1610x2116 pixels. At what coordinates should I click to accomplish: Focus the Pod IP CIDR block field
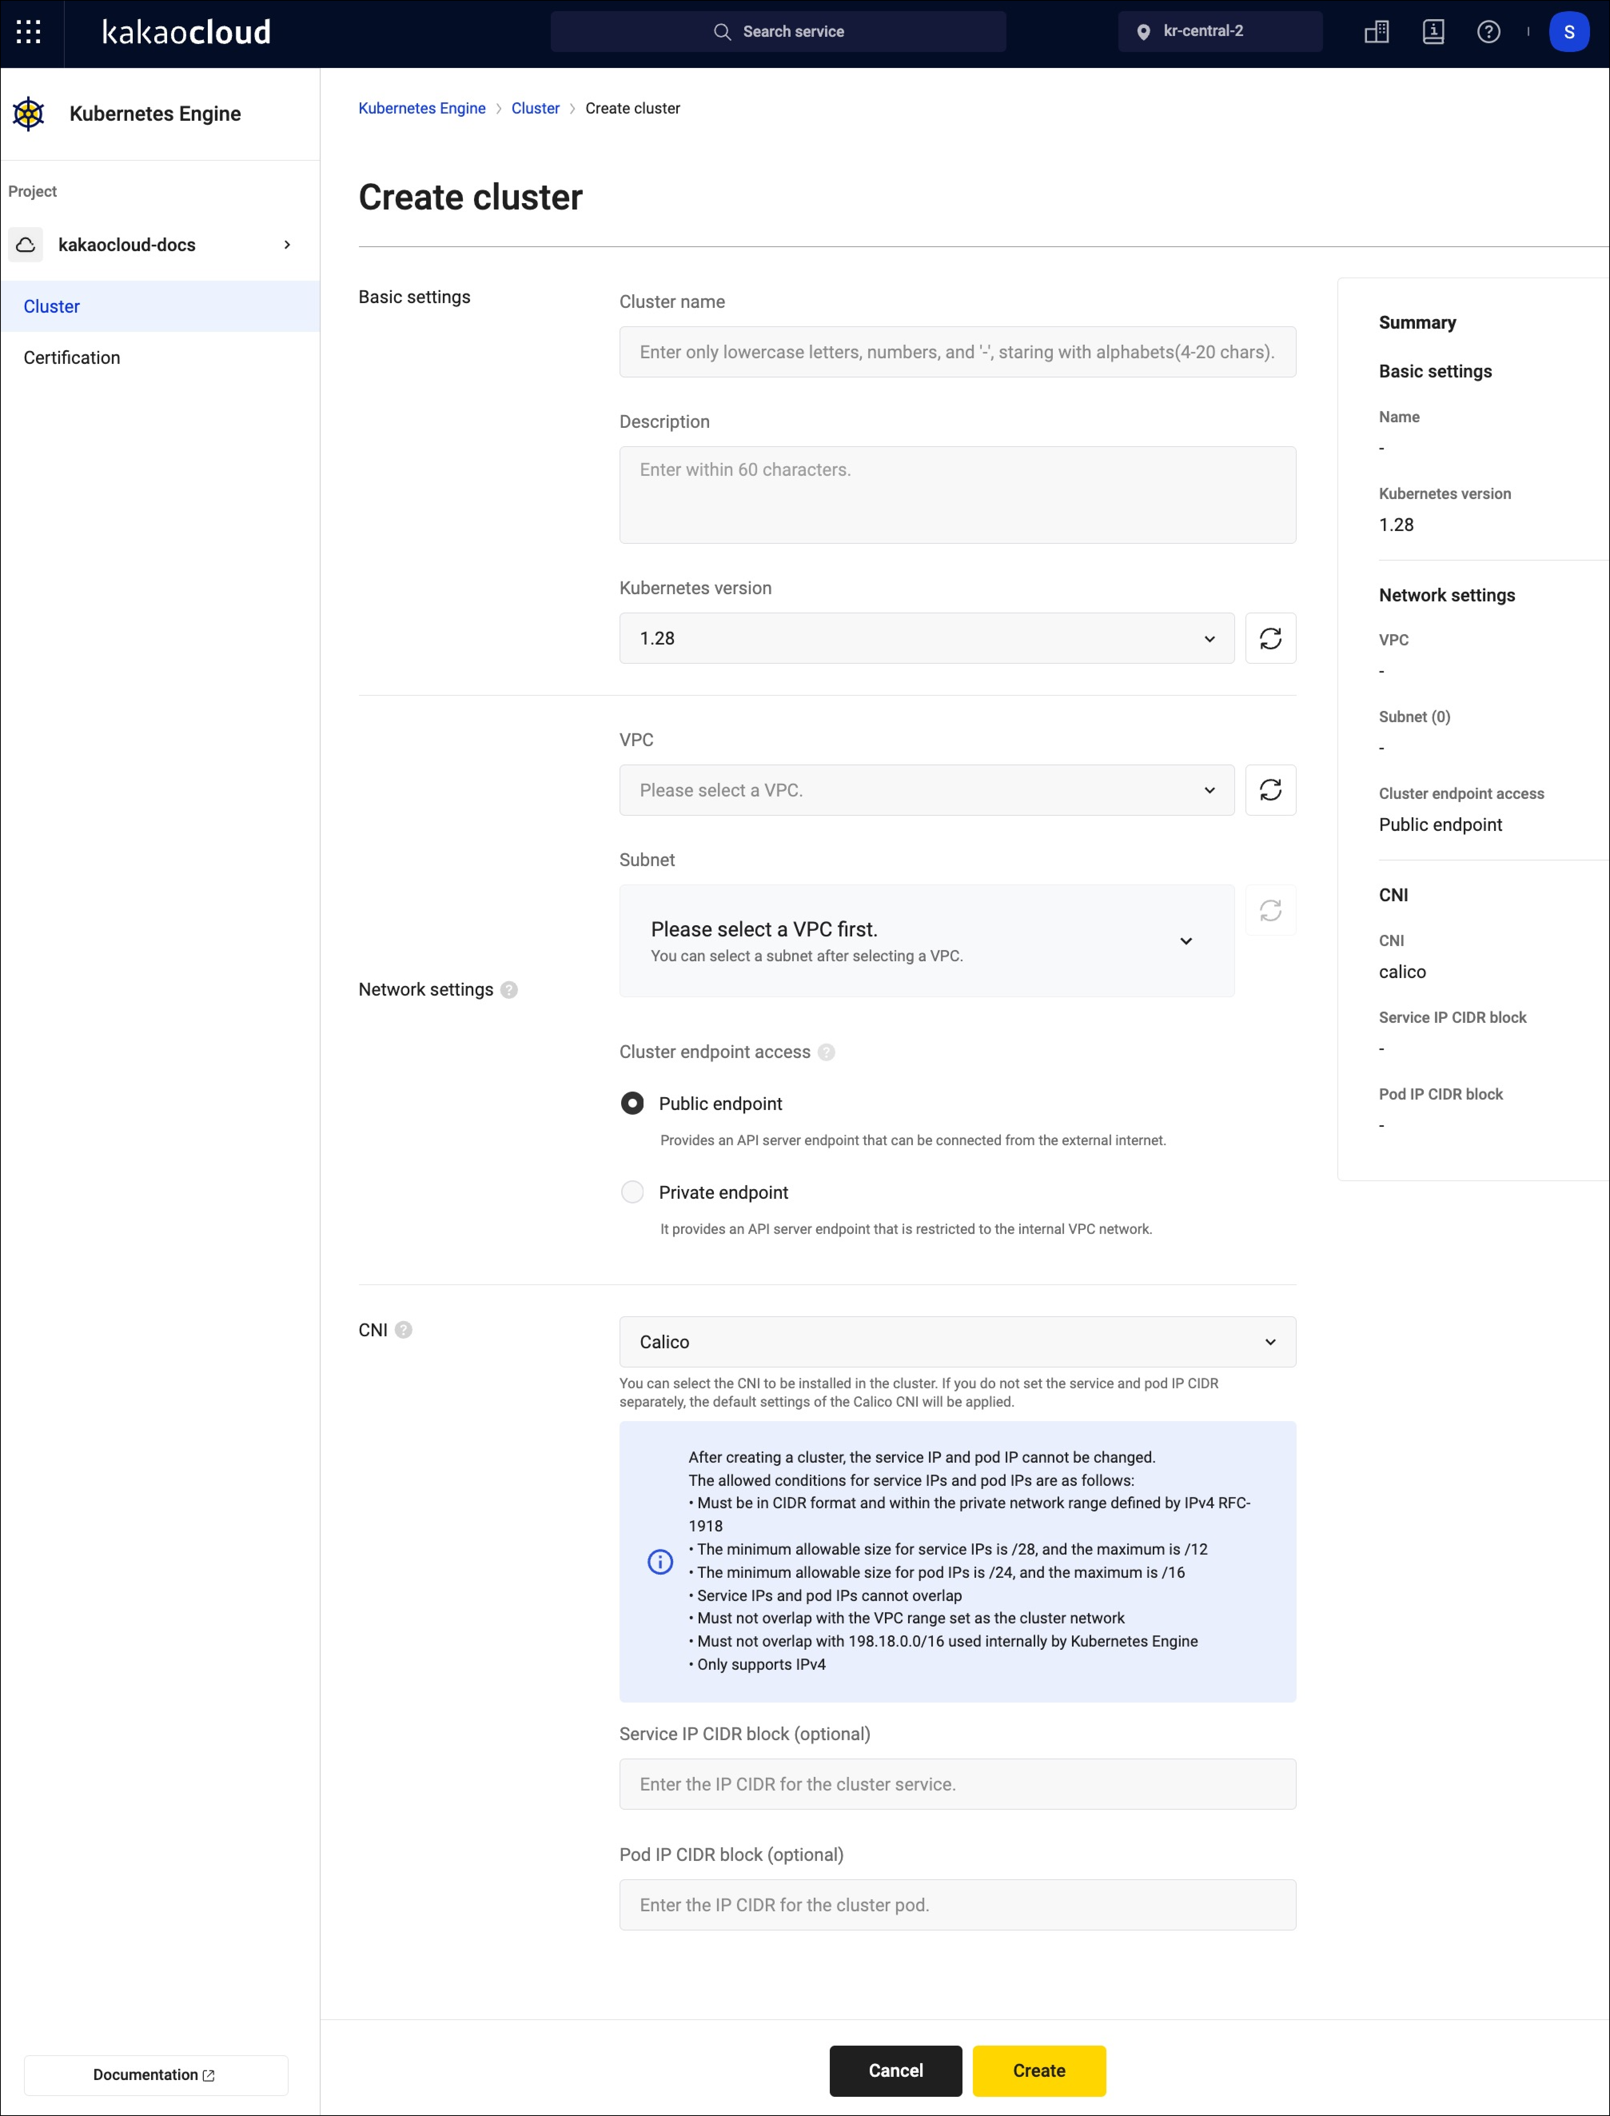tap(957, 1905)
